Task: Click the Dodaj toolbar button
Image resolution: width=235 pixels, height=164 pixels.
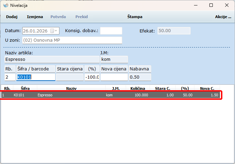Action: (12, 17)
